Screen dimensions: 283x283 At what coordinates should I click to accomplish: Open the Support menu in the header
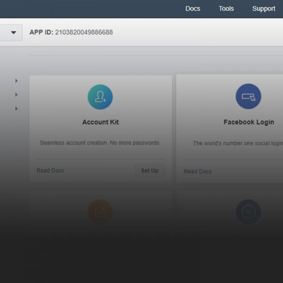264,8
